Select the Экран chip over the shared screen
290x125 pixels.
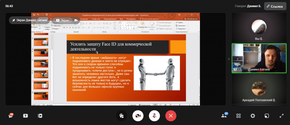[62, 20]
